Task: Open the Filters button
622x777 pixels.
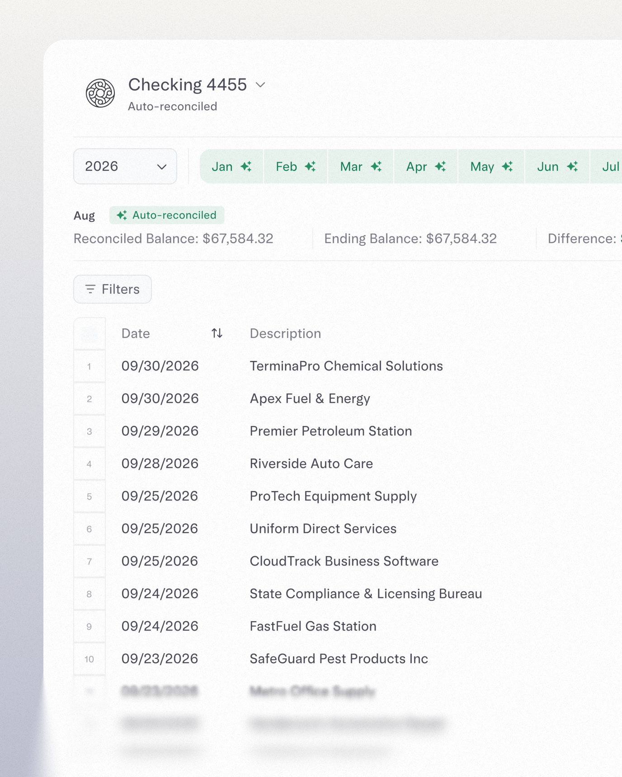Action: click(113, 289)
